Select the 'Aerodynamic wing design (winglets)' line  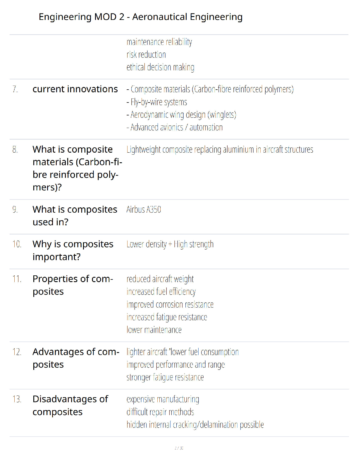click(181, 115)
